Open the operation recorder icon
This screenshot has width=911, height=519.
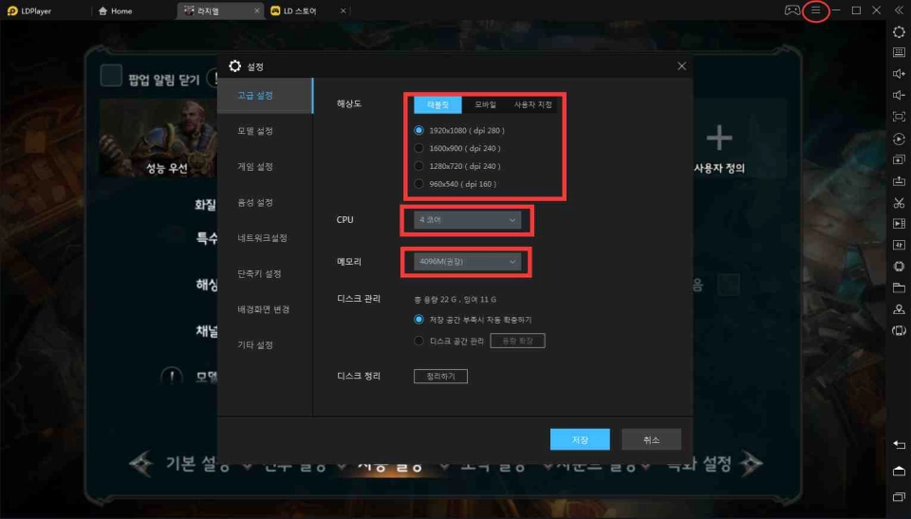pyautogui.click(x=899, y=139)
